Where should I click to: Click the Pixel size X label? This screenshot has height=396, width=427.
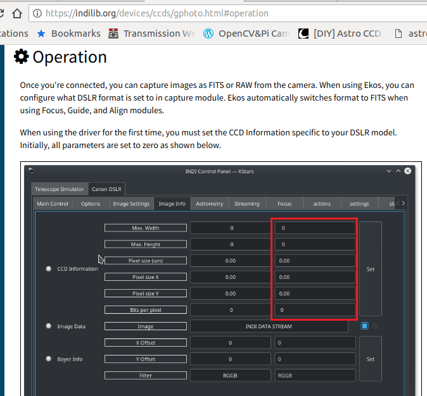pos(146,277)
